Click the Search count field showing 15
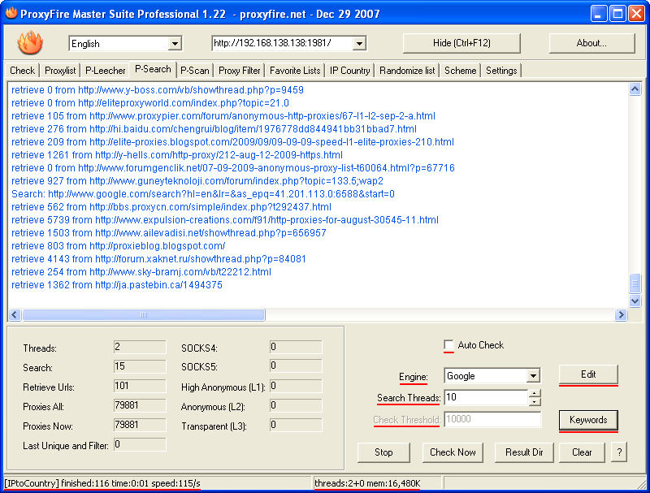 (x=140, y=366)
